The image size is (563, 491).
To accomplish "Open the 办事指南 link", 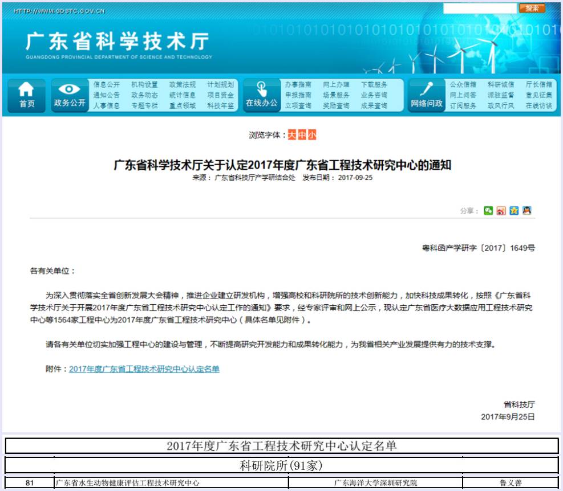I will [x=298, y=85].
